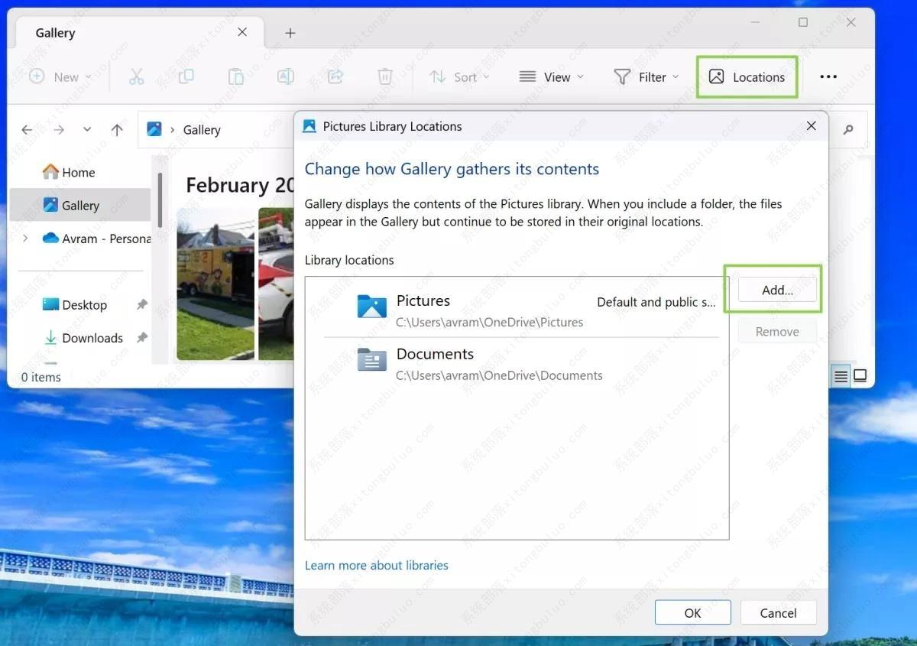Screen dimensions: 917x646
Task: Click the Copy icon in the toolbar
Action: click(186, 76)
